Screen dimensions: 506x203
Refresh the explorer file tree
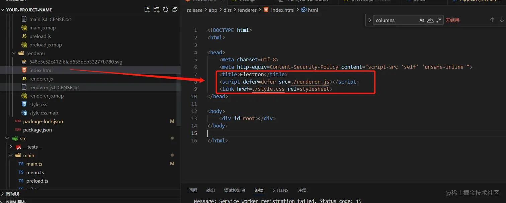pyautogui.click(x=165, y=10)
